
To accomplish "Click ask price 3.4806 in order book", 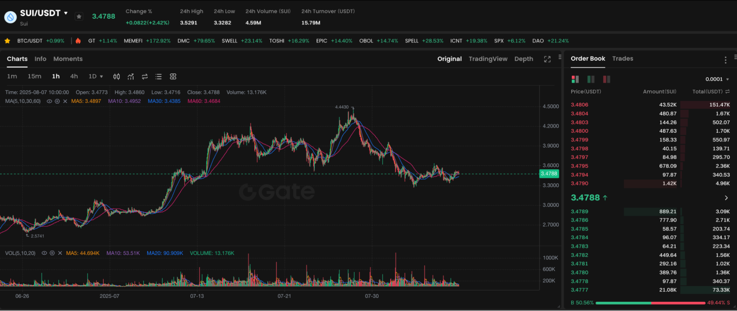I will point(579,105).
